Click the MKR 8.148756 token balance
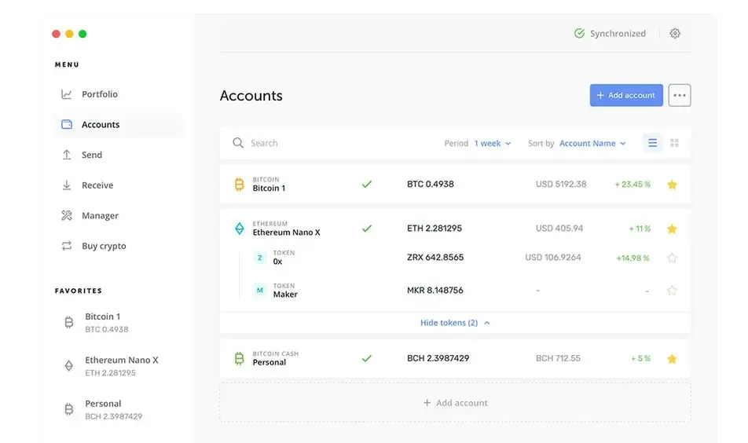The image size is (748, 443). [x=435, y=290]
